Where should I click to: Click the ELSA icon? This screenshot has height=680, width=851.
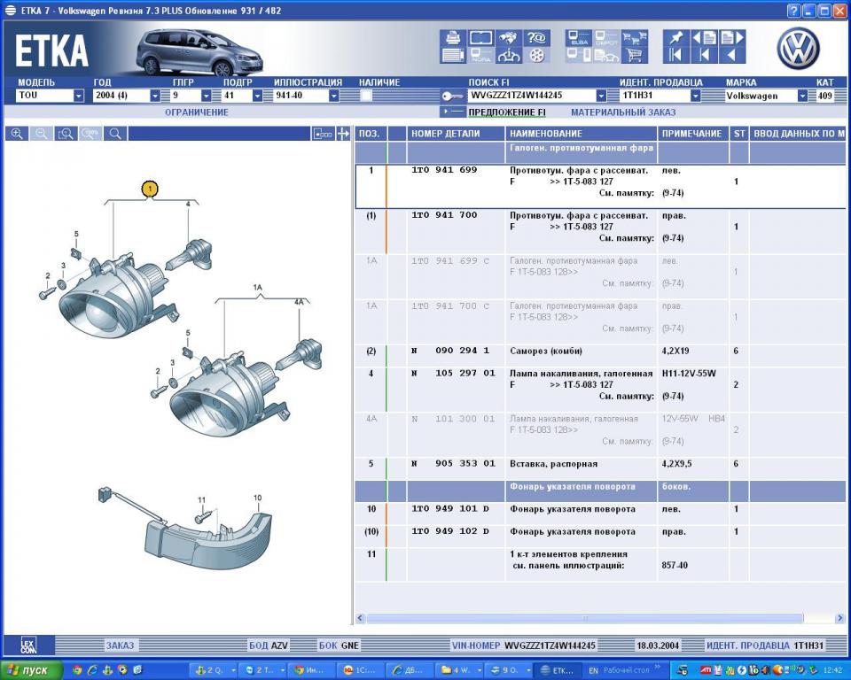(x=579, y=37)
